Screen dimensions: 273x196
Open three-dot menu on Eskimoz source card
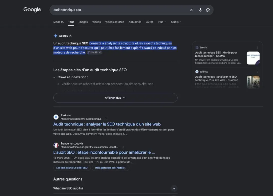tap(258, 72)
